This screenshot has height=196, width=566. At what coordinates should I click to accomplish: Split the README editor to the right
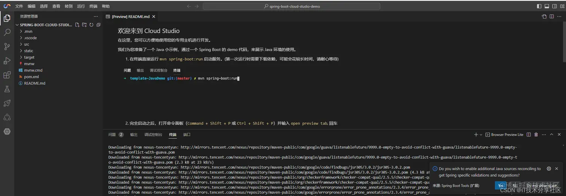(x=552, y=16)
